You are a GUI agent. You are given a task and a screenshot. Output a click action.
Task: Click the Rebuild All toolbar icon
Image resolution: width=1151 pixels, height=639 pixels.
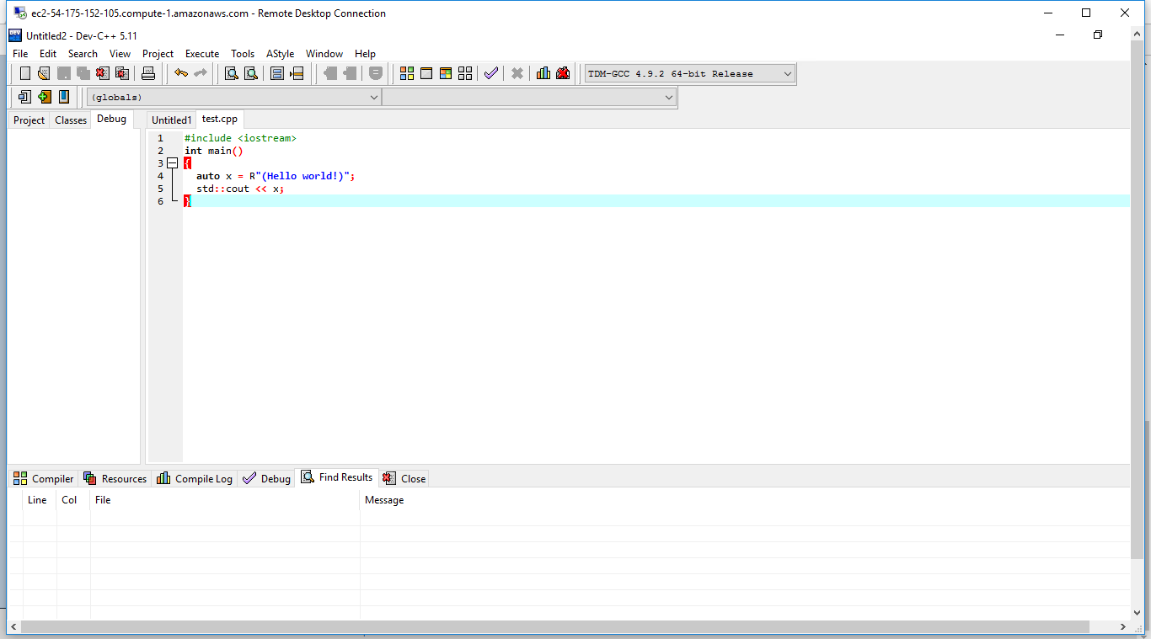tap(465, 73)
